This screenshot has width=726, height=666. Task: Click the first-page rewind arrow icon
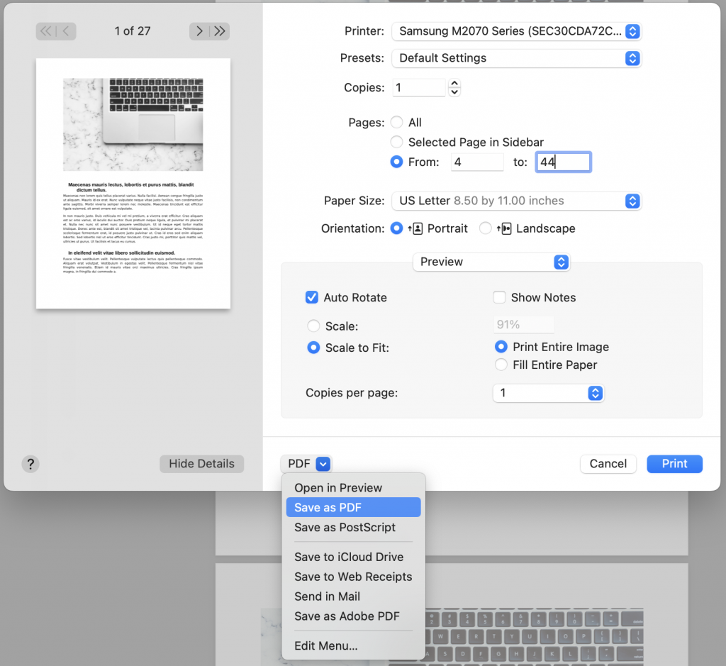click(x=45, y=31)
